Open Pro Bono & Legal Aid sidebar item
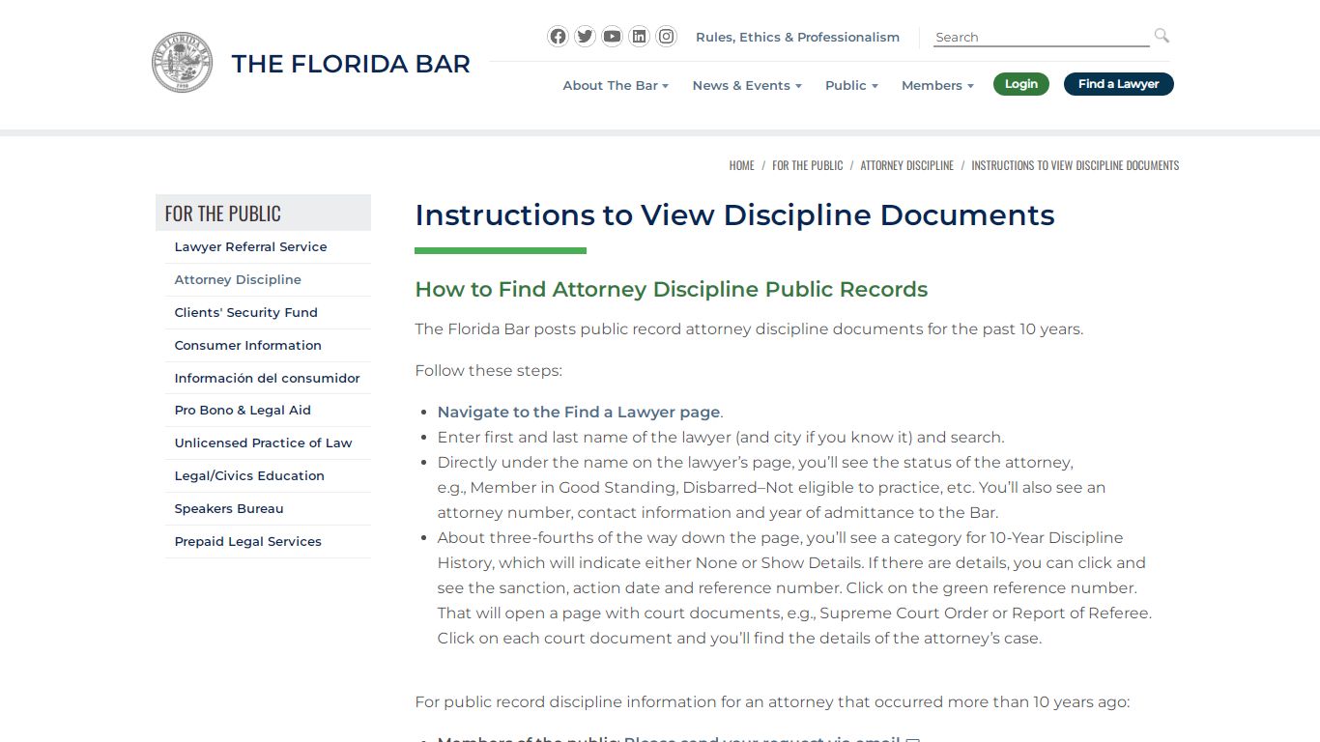 [268, 410]
